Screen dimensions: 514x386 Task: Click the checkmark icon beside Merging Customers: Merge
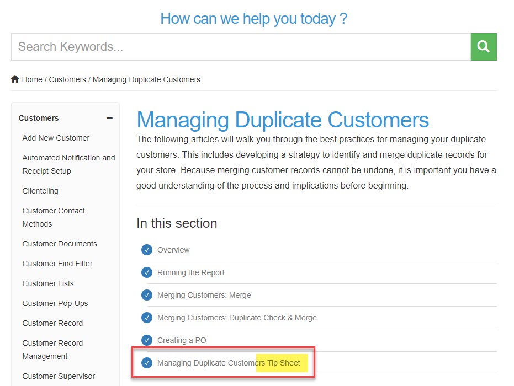click(147, 295)
